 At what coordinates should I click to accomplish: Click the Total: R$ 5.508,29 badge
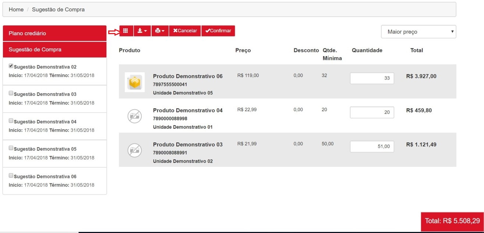click(x=452, y=221)
